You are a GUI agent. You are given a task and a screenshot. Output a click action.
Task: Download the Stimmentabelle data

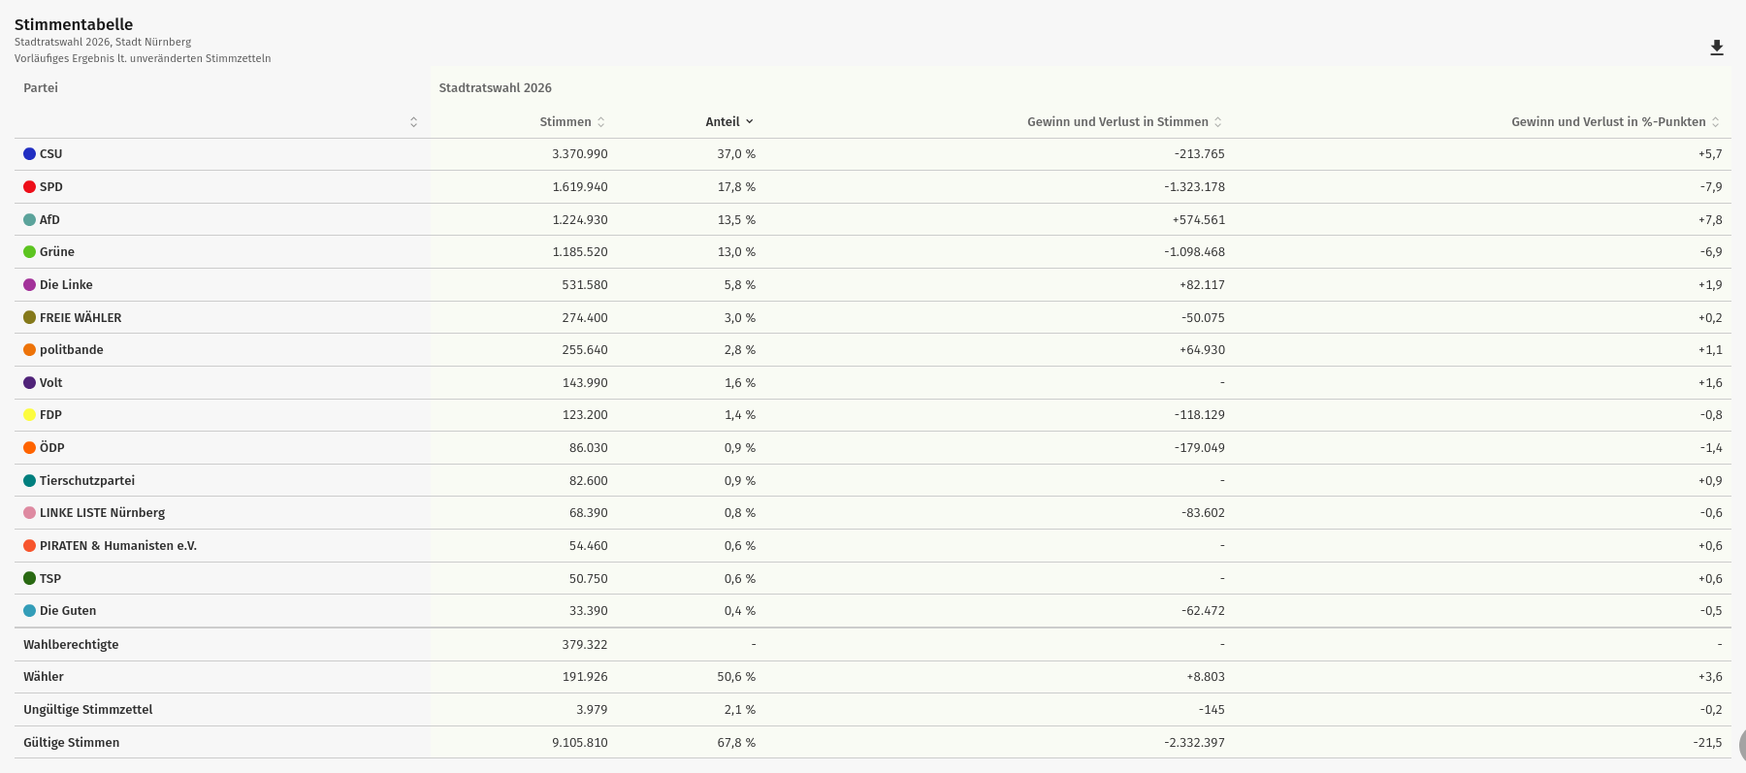point(1716,48)
